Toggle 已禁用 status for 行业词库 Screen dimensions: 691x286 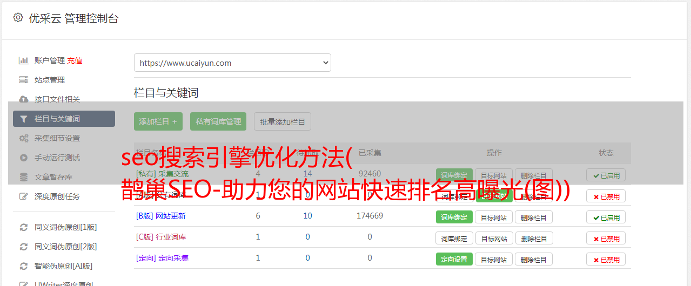click(x=606, y=238)
